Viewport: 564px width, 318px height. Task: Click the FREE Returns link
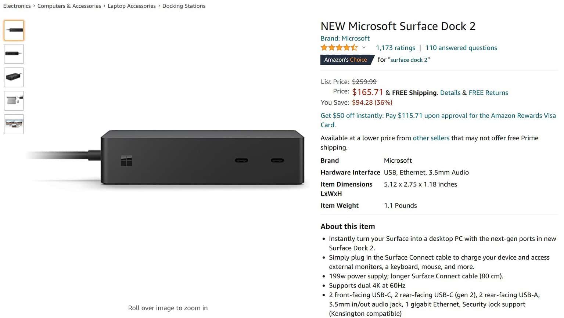[488, 93]
